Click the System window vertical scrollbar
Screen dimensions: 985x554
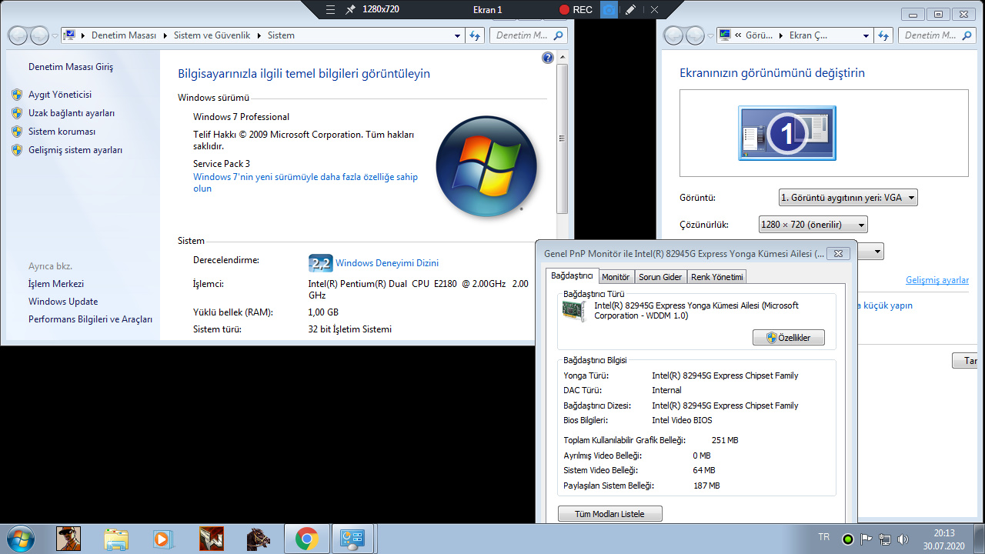click(563, 139)
